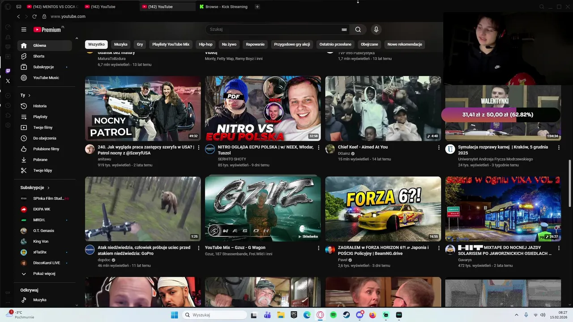Open Discord from the taskbar
Screen dimensions: 573x322
[x=359, y=315]
